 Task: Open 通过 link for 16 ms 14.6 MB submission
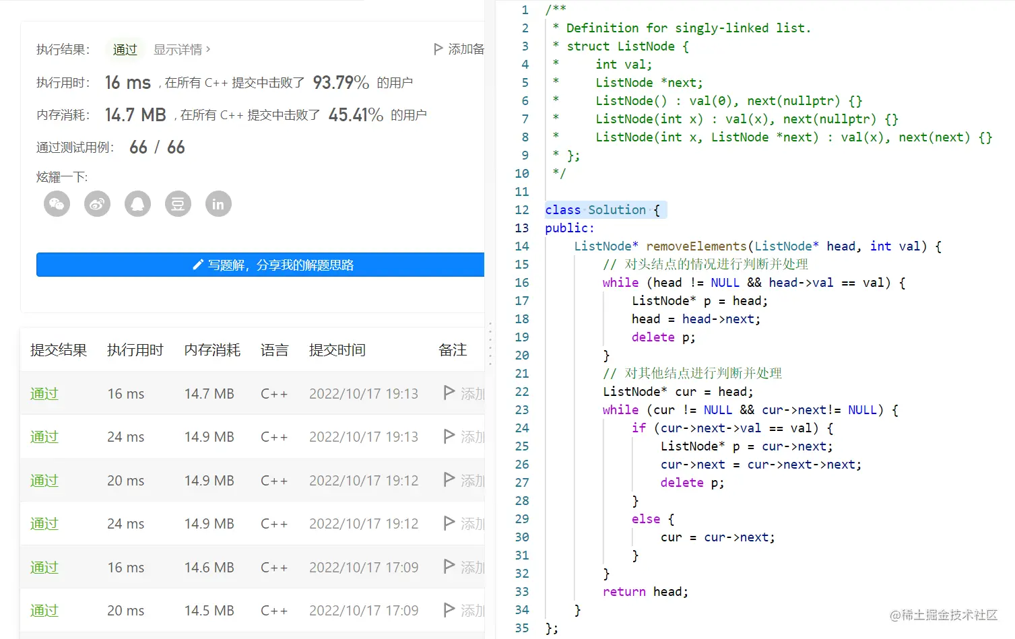44,568
